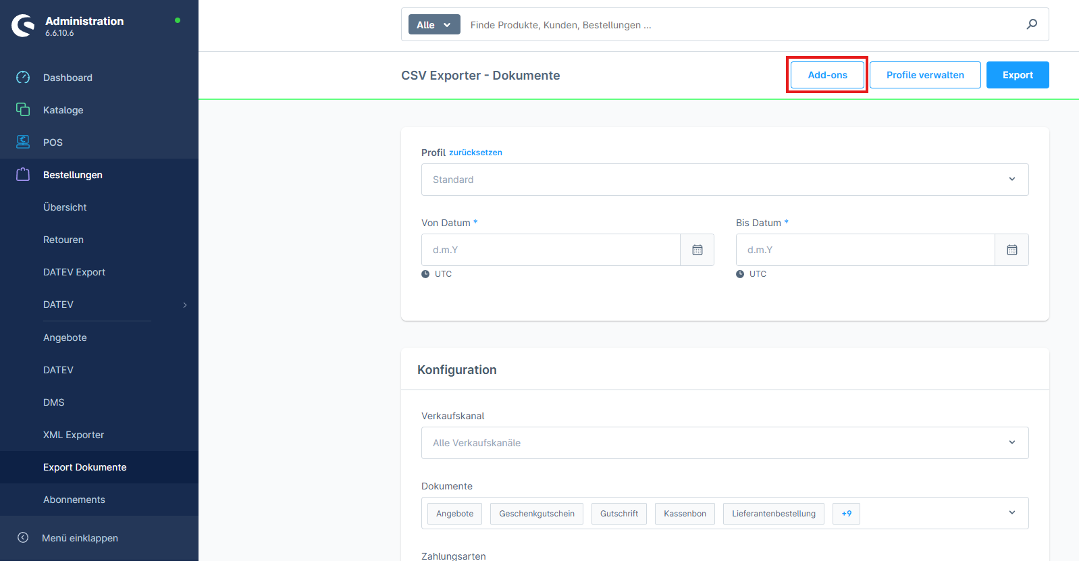Click the Shopware logo icon

(x=23, y=26)
